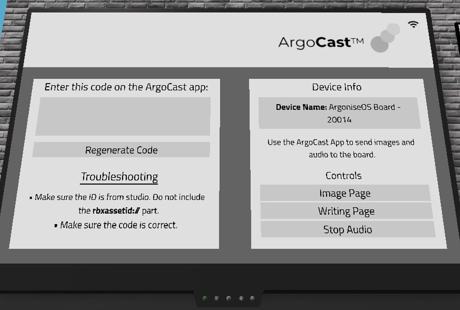This screenshot has height=310, width=460.
Task: Click the WiFi signal icon
Action: 413,25
